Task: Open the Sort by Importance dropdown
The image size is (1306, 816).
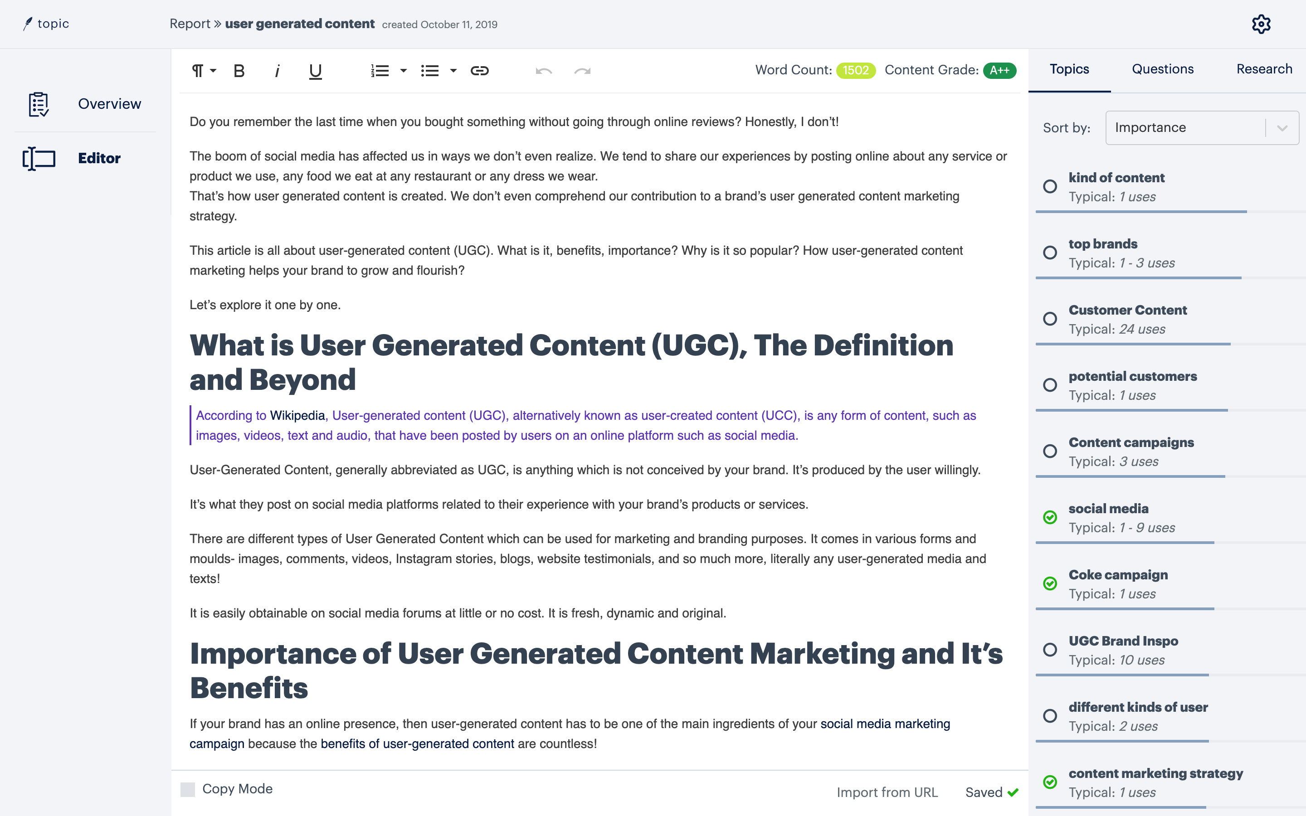Action: coord(1202,128)
